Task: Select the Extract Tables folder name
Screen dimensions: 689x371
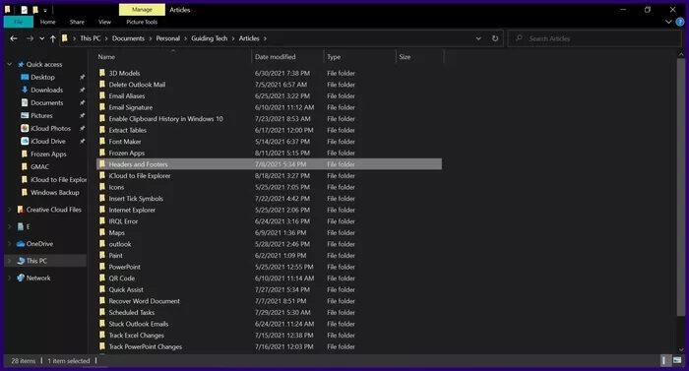Action: click(127, 131)
